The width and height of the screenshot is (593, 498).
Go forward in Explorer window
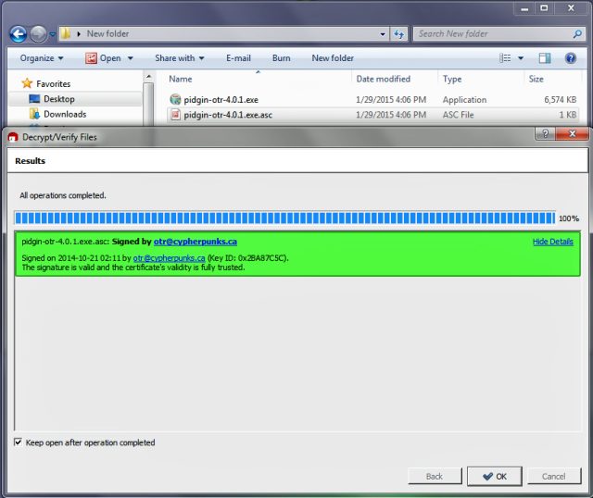[x=38, y=34]
